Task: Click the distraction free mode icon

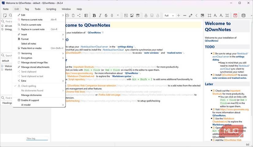Action: coord(209,15)
